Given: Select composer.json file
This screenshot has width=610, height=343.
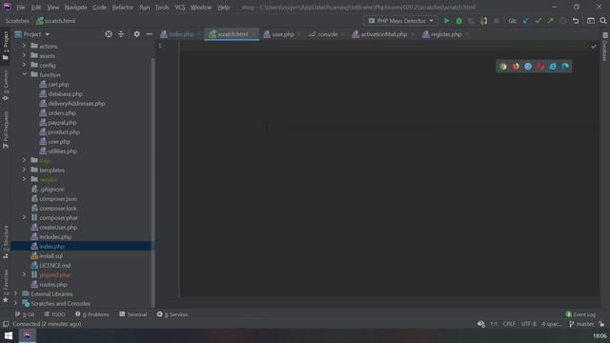Looking at the screenshot, I should (58, 199).
